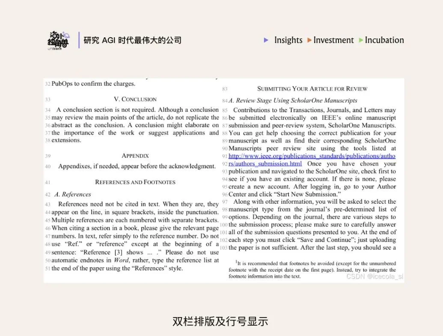Select the Incubation menu item

pos(384,40)
